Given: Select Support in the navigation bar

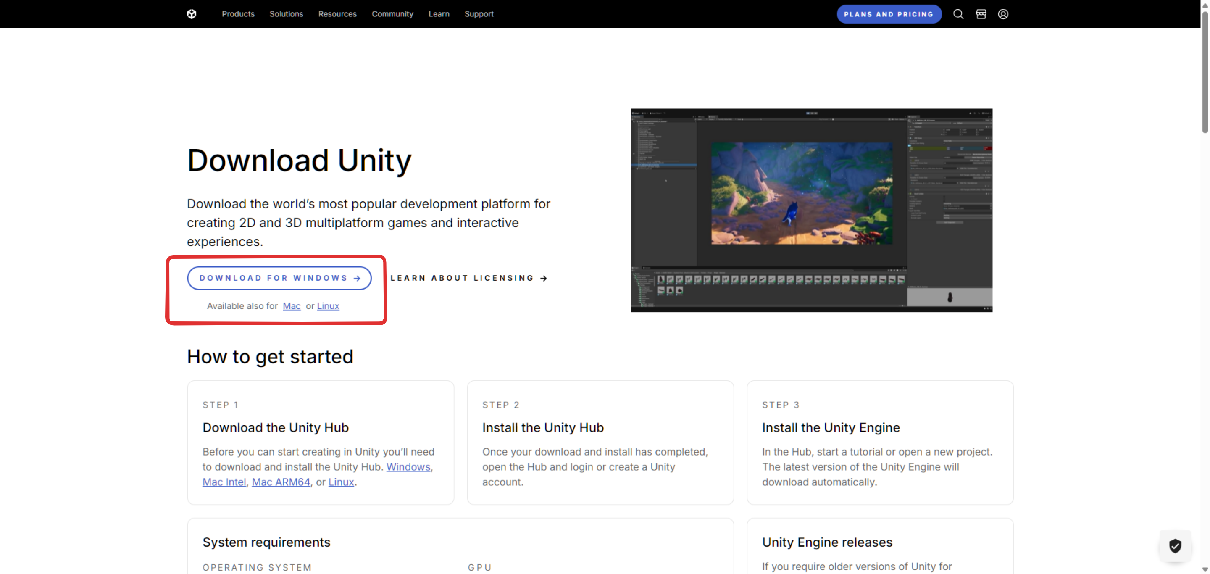Looking at the screenshot, I should 479,13.
